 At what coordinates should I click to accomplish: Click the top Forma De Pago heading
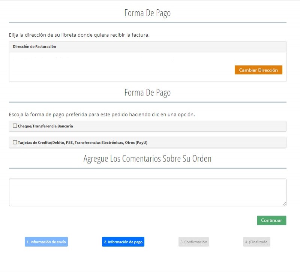147,13
